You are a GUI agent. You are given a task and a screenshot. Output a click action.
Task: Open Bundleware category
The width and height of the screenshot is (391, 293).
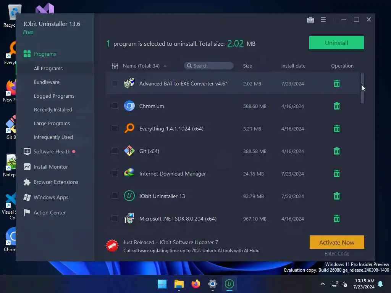tap(47, 82)
